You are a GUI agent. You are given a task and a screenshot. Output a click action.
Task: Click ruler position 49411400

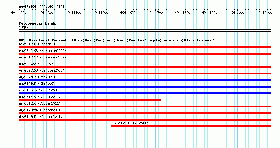point(73,13)
